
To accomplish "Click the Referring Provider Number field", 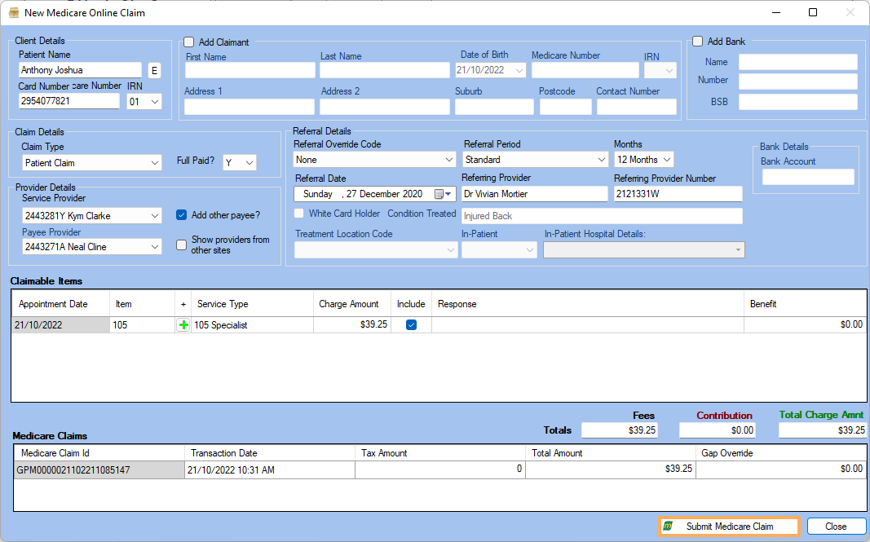I will (x=678, y=194).
